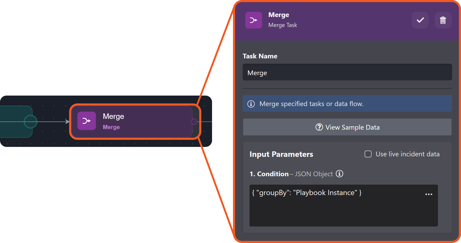Click the Merge Task subtitle in the header
This screenshot has width=461, height=243.
point(282,25)
